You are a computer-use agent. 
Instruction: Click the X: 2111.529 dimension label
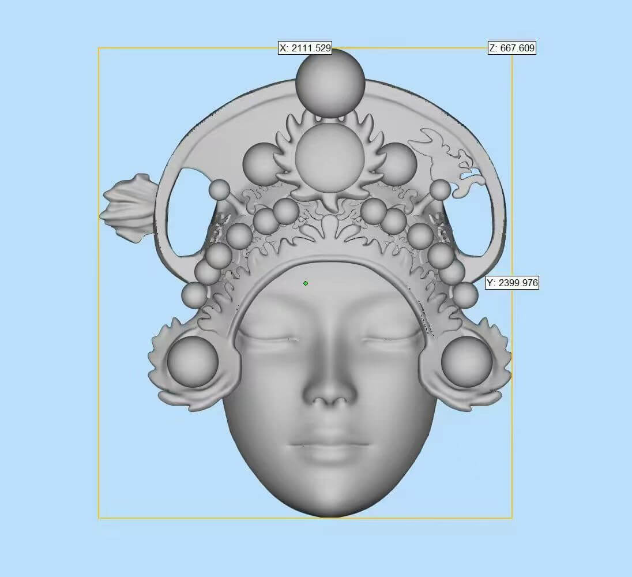point(305,48)
